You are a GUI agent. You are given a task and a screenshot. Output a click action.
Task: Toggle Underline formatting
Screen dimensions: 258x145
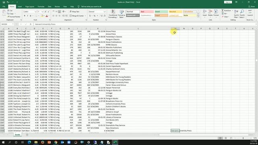pyautogui.click(x=31, y=16)
